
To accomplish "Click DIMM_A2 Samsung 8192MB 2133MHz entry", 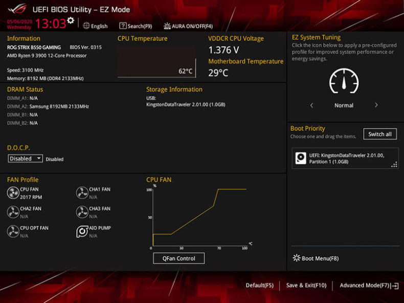I will pyautogui.click(x=48, y=106).
